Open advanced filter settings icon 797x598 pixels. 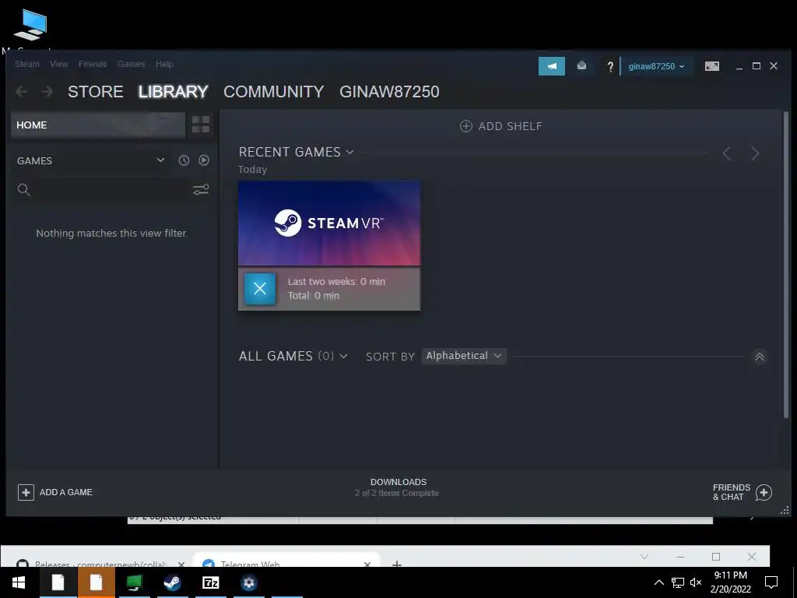[x=201, y=190]
